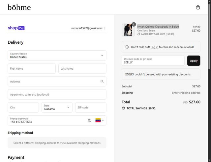Click the Phone number field
The height and width of the screenshot is (162, 211).
click(57, 120)
